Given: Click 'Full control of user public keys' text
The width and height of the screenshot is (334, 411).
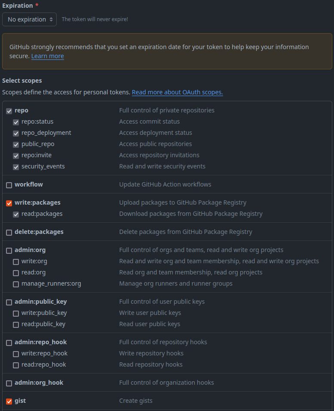Looking at the screenshot, I should [x=162, y=302].
